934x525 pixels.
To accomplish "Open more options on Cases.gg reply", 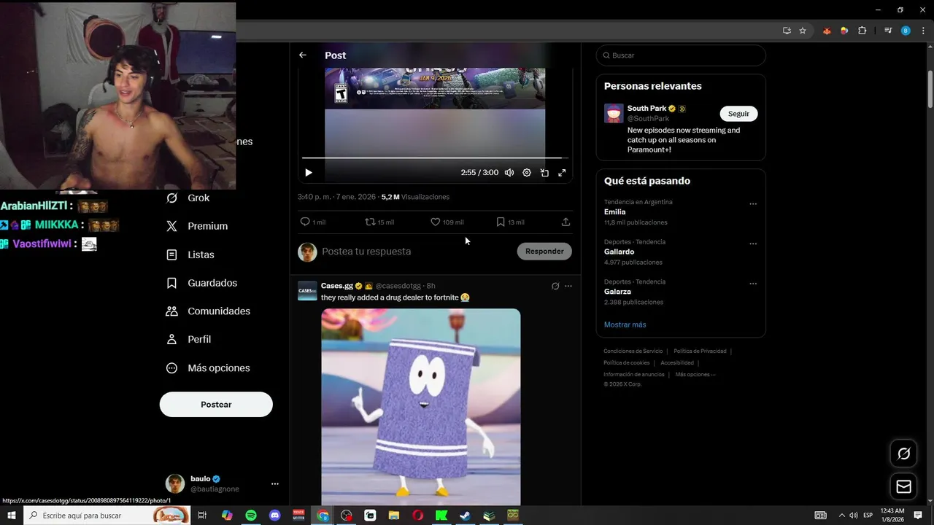I will click(x=568, y=286).
